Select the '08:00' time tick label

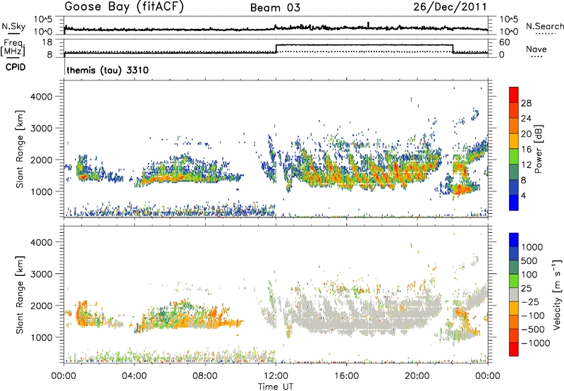(x=205, y=376)
